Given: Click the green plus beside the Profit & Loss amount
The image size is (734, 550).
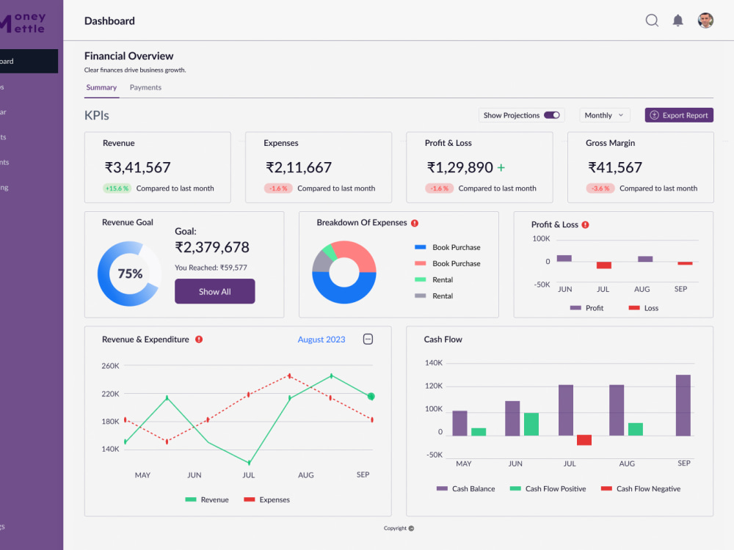Looking at the screenshot, I should (501, 167).
